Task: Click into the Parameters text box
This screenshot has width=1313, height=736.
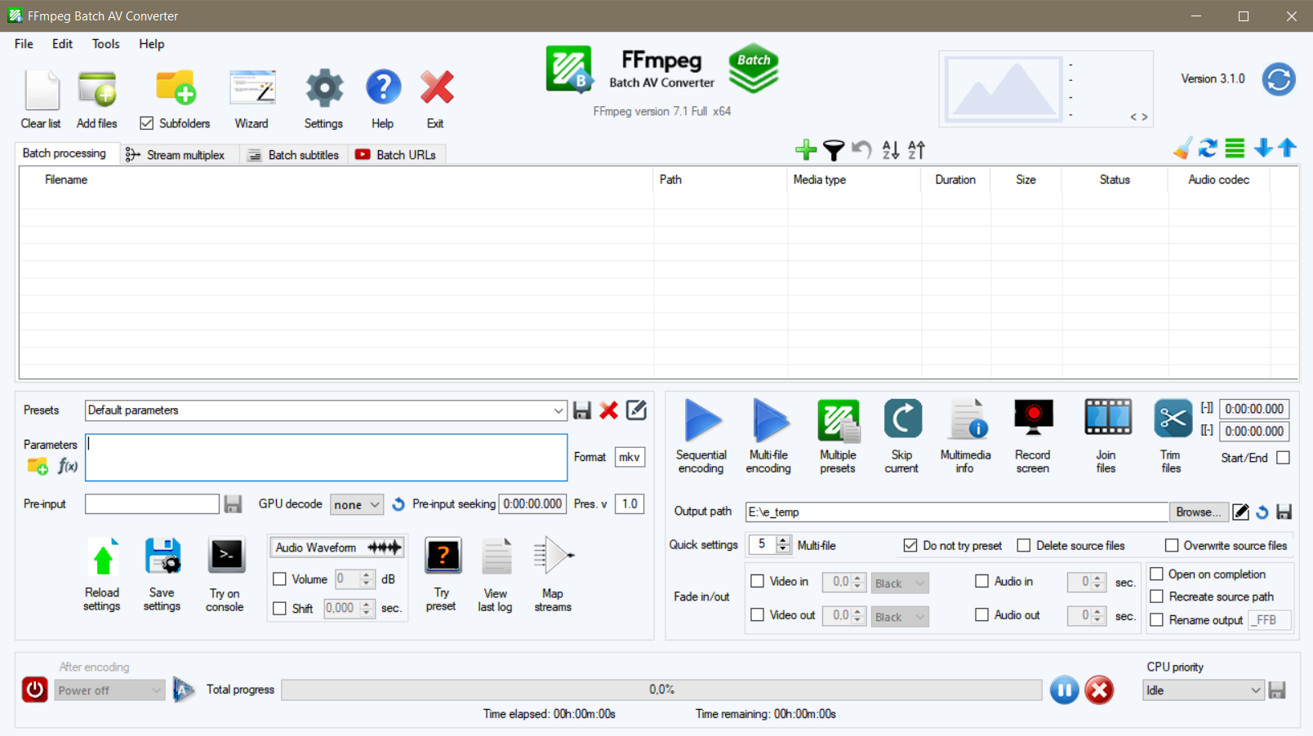Action: click(327, 458)
